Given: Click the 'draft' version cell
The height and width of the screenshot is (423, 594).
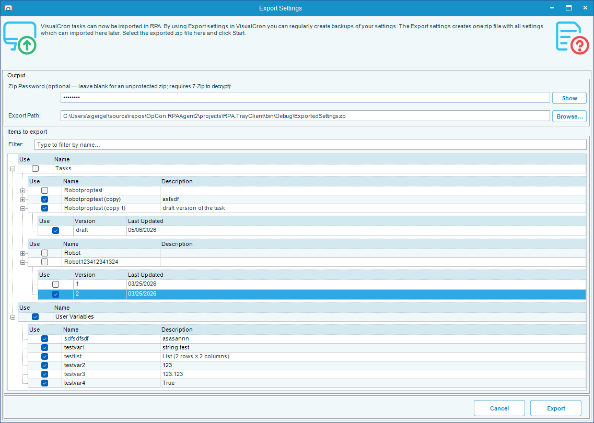Looking at the screenshot, I should coord(100,230).
